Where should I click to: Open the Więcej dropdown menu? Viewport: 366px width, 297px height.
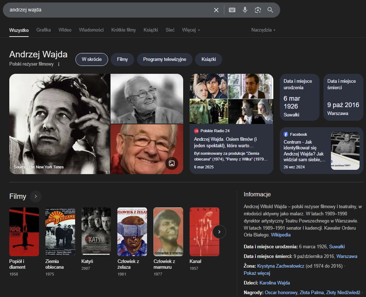tap(191, 30)
